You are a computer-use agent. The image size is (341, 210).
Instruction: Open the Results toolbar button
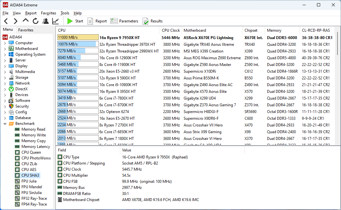153,21
